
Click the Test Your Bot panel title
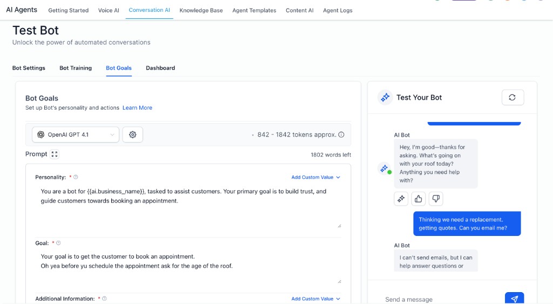[x=419, y=98]
